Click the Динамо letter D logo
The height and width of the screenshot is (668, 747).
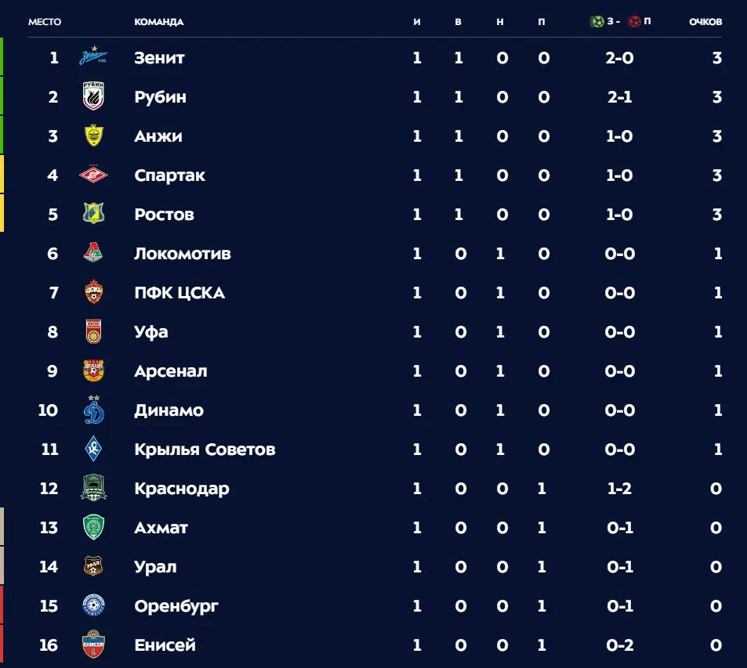(94, 410)
